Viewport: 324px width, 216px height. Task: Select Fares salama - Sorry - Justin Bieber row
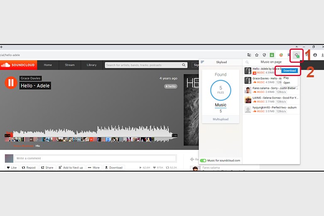[271, 90]
